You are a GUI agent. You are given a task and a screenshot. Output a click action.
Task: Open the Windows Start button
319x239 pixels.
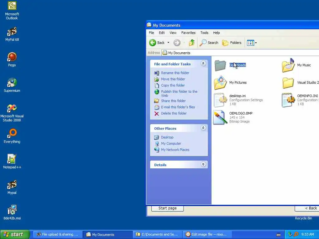pyautogui.click(x=15, y=235)
